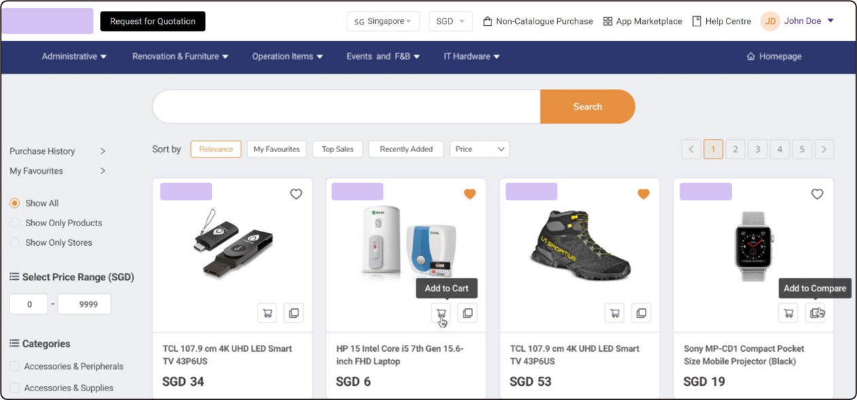Viewport: 857px width, 400px height.
Task: Check Accessories & Peripherals category
Action: click(x=15, y=366)
